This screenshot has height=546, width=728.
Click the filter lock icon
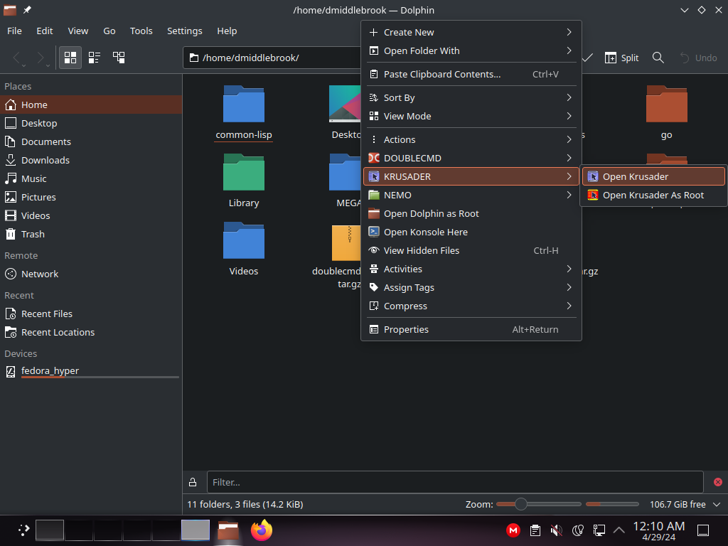[x=193, y=483]
